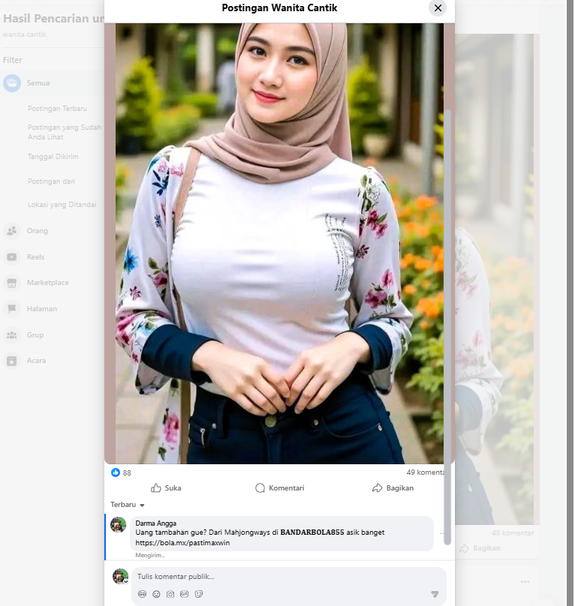The image size is (575, 606).
Task: Click the Reels video icon
Action: tap(12, 257)
